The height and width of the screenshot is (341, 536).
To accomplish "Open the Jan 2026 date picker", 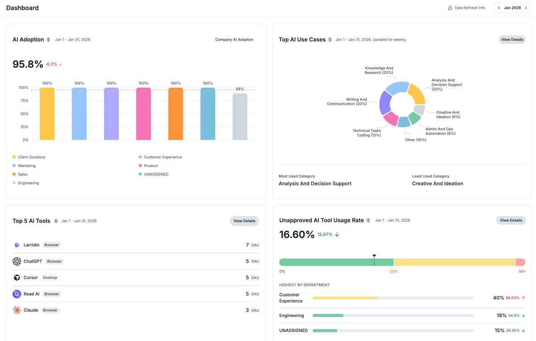I will click(x=512, y=8).
